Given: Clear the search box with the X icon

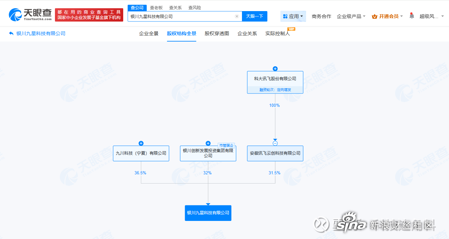Looking at the screenshot, I should [237, 16].
